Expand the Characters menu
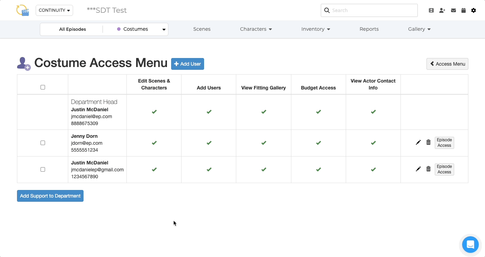This screenshot has width=485, height=257. click(256, 29)
